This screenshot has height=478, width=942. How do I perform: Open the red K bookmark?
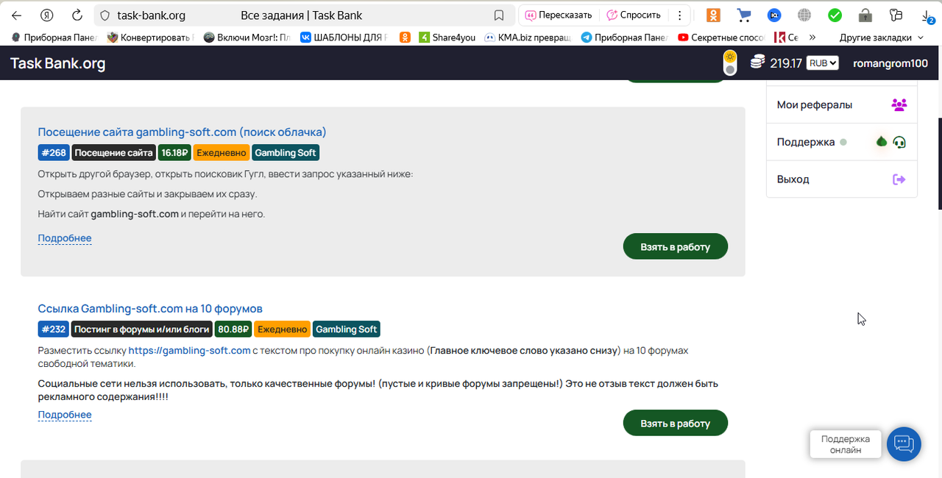pyautogui.click(x=785, y=38)
